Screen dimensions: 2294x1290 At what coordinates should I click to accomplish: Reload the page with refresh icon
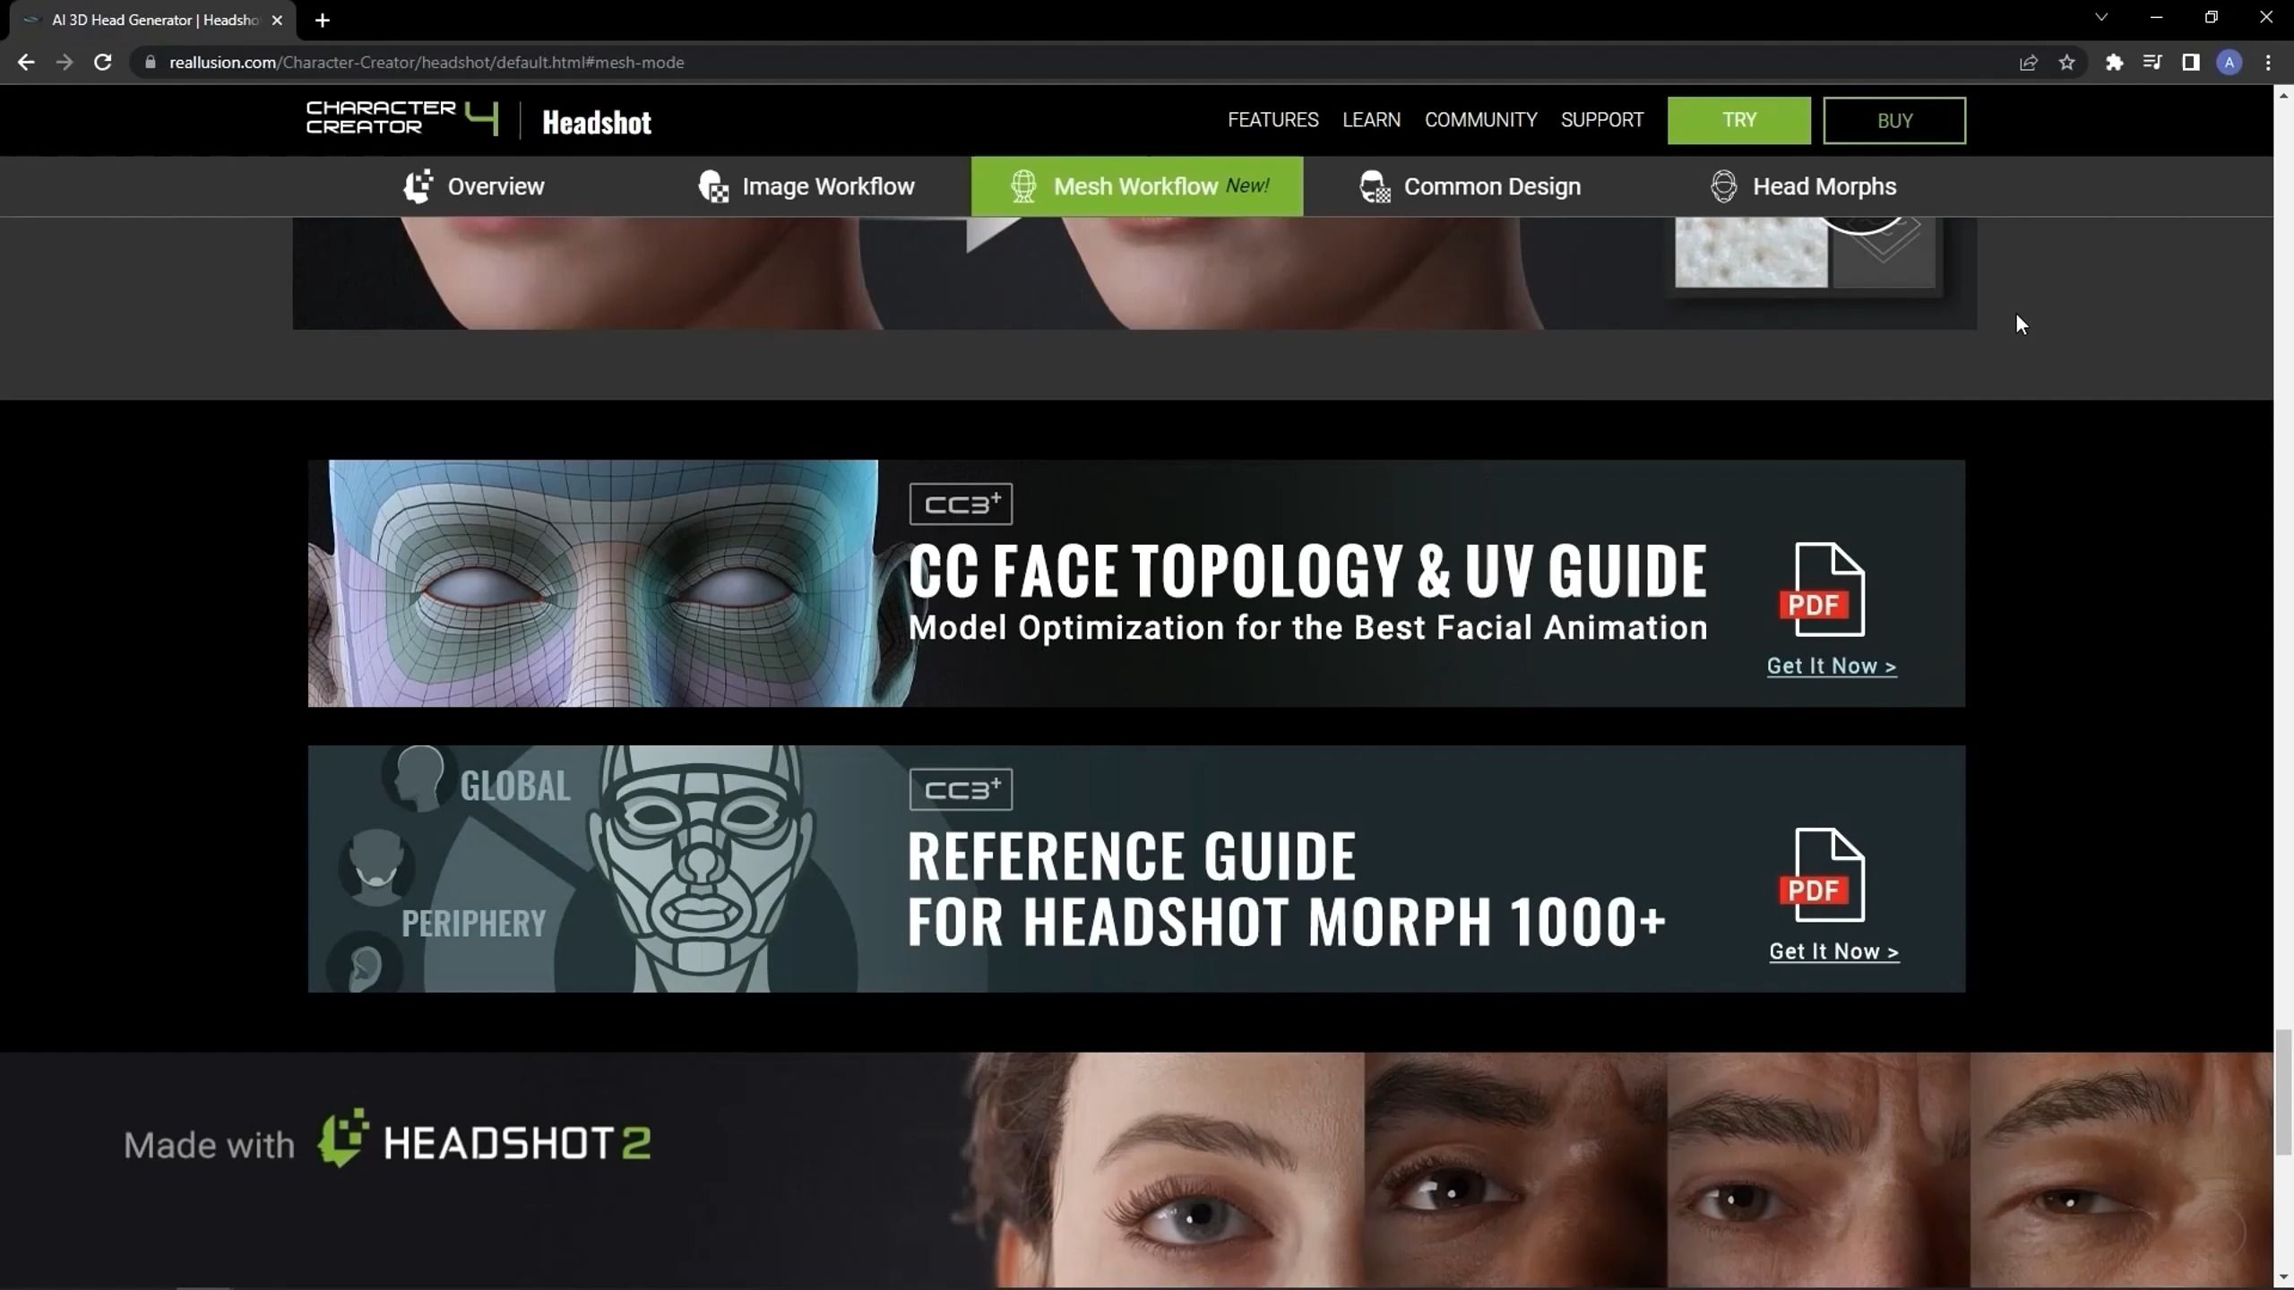click(x=103, y=63)
